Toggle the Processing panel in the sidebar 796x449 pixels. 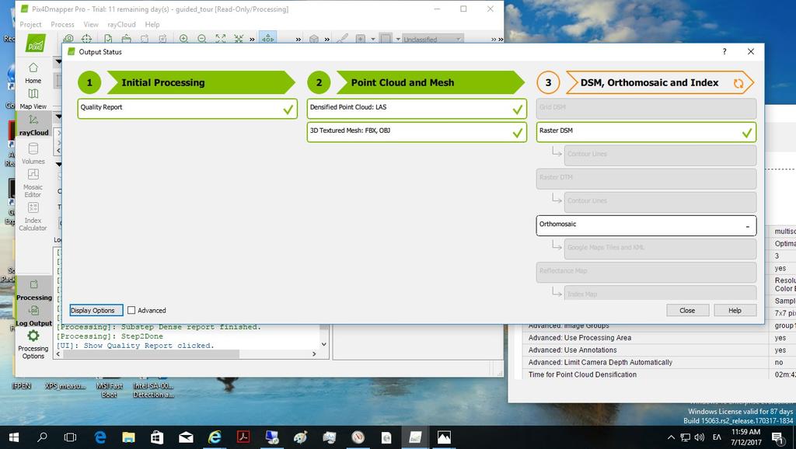coord(33,291)
